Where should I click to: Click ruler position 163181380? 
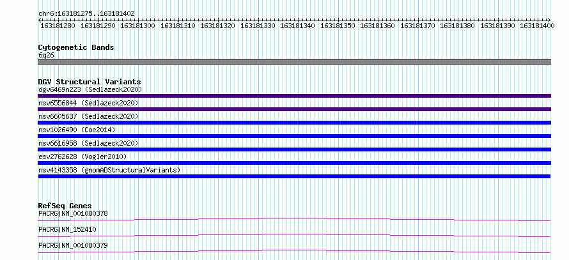coord(458,26)
